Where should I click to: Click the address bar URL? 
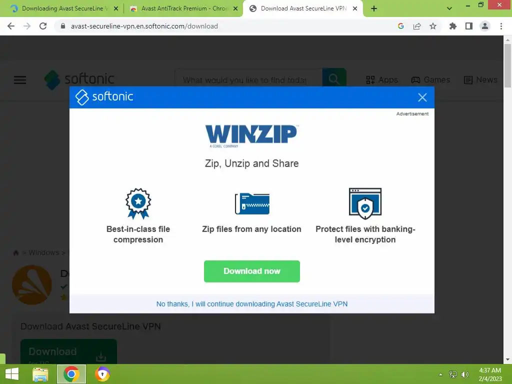(x=144, y=26)
